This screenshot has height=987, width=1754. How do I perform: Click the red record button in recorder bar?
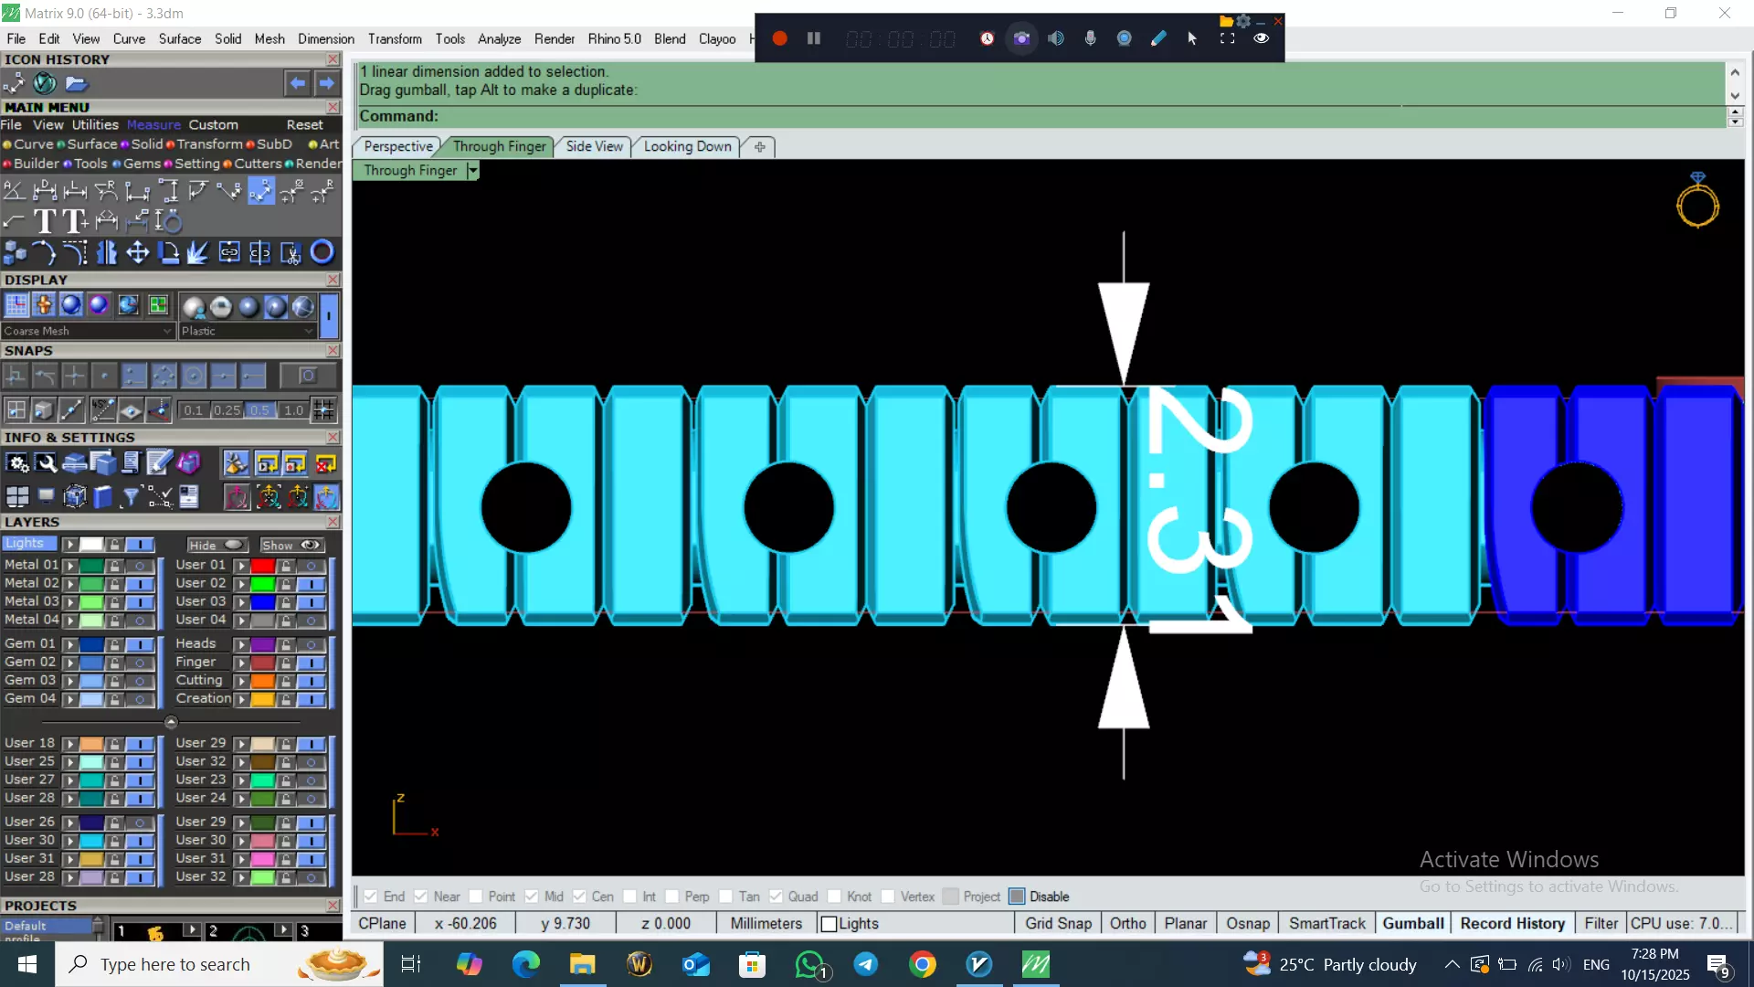779,38
